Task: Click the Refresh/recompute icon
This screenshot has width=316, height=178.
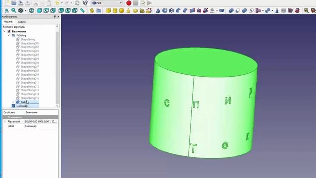Action: click(x=77, y=3)
